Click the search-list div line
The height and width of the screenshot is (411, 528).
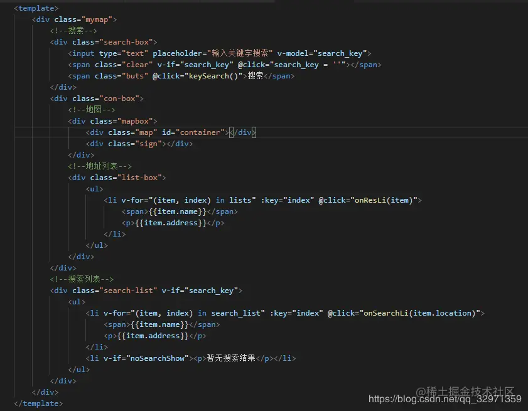point(146,291)
